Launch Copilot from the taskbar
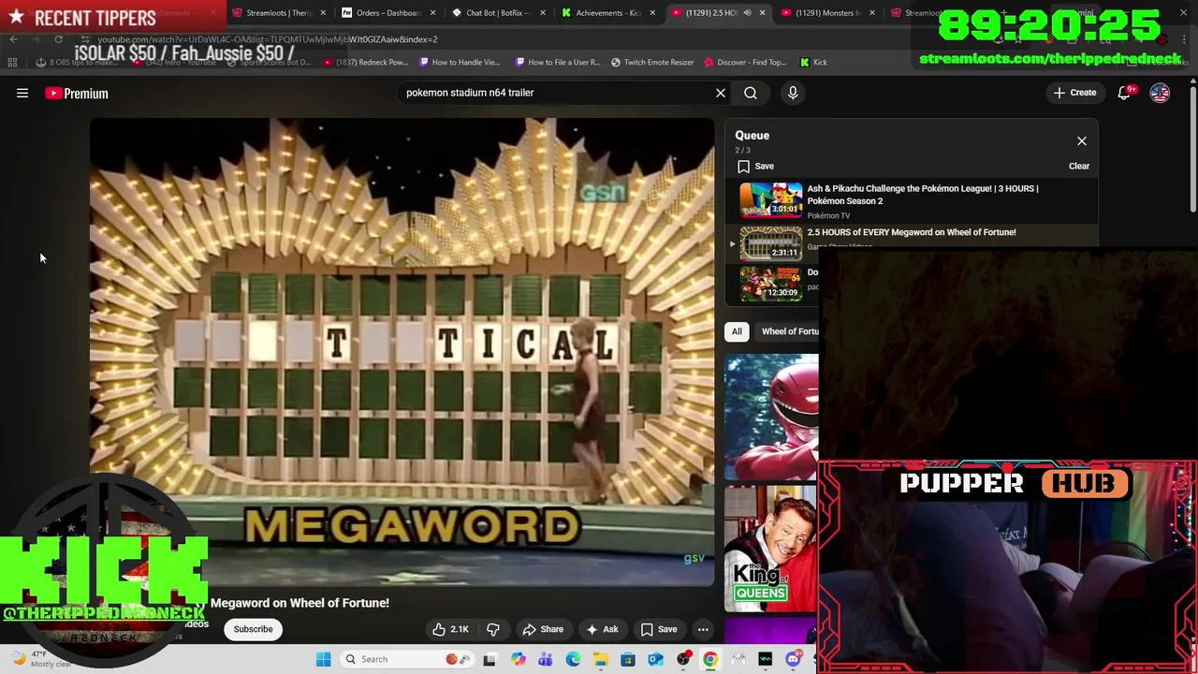 [x=518, y=659]
